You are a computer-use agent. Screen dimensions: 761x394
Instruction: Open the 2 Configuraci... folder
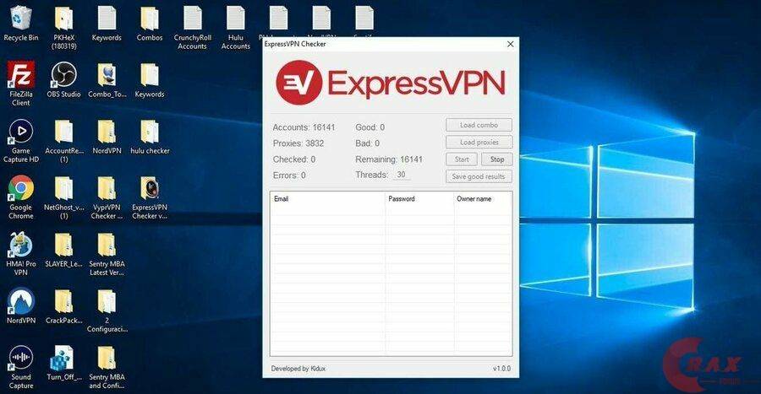[107, 310]
